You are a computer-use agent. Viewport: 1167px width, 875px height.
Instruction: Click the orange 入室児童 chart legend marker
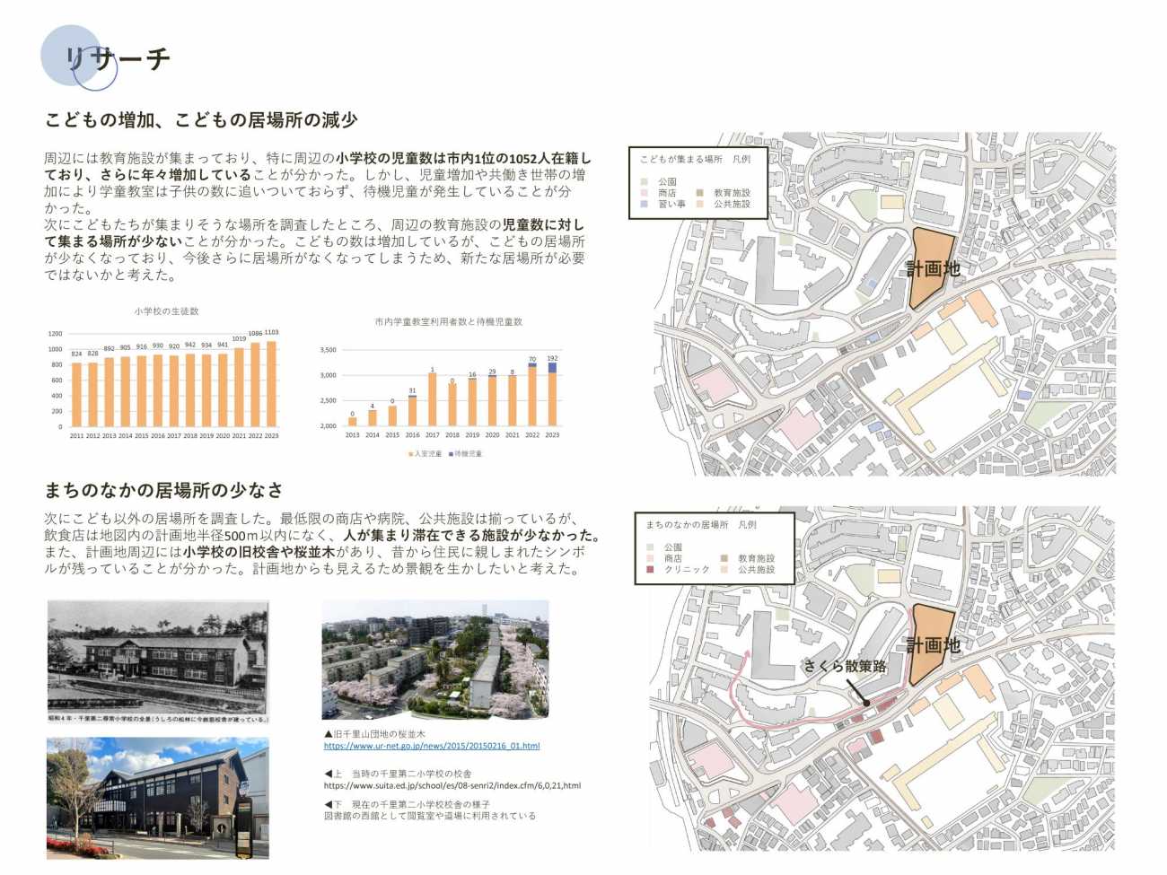411,454
